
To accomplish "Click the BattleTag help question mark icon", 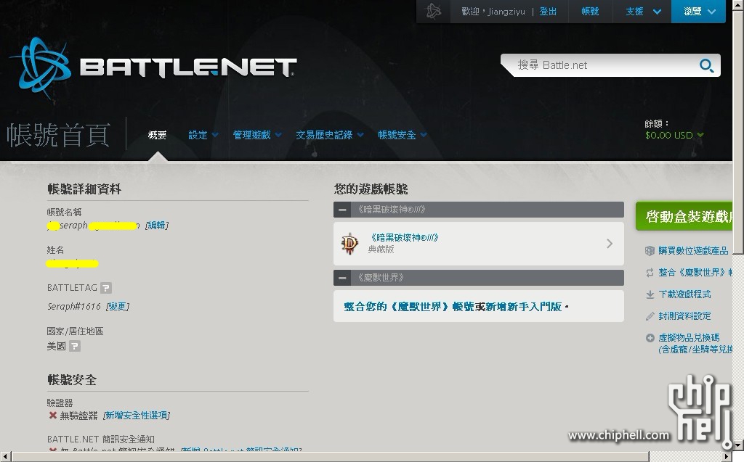I will (x=106, y=288).
